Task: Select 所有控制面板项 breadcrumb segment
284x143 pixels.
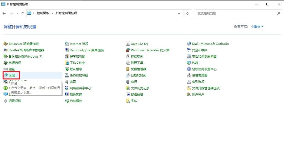Action: (66, 13)
